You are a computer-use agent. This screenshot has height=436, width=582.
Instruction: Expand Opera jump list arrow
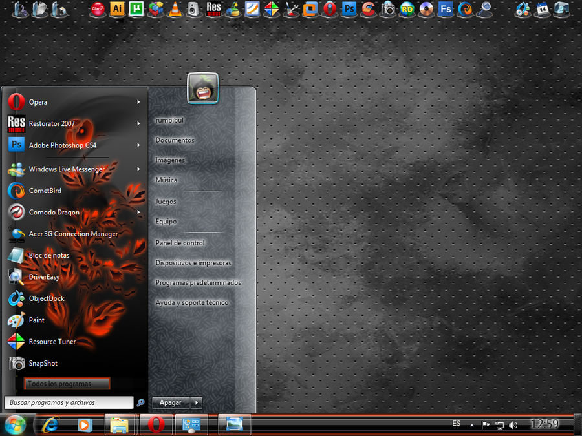tap(138, 102)
